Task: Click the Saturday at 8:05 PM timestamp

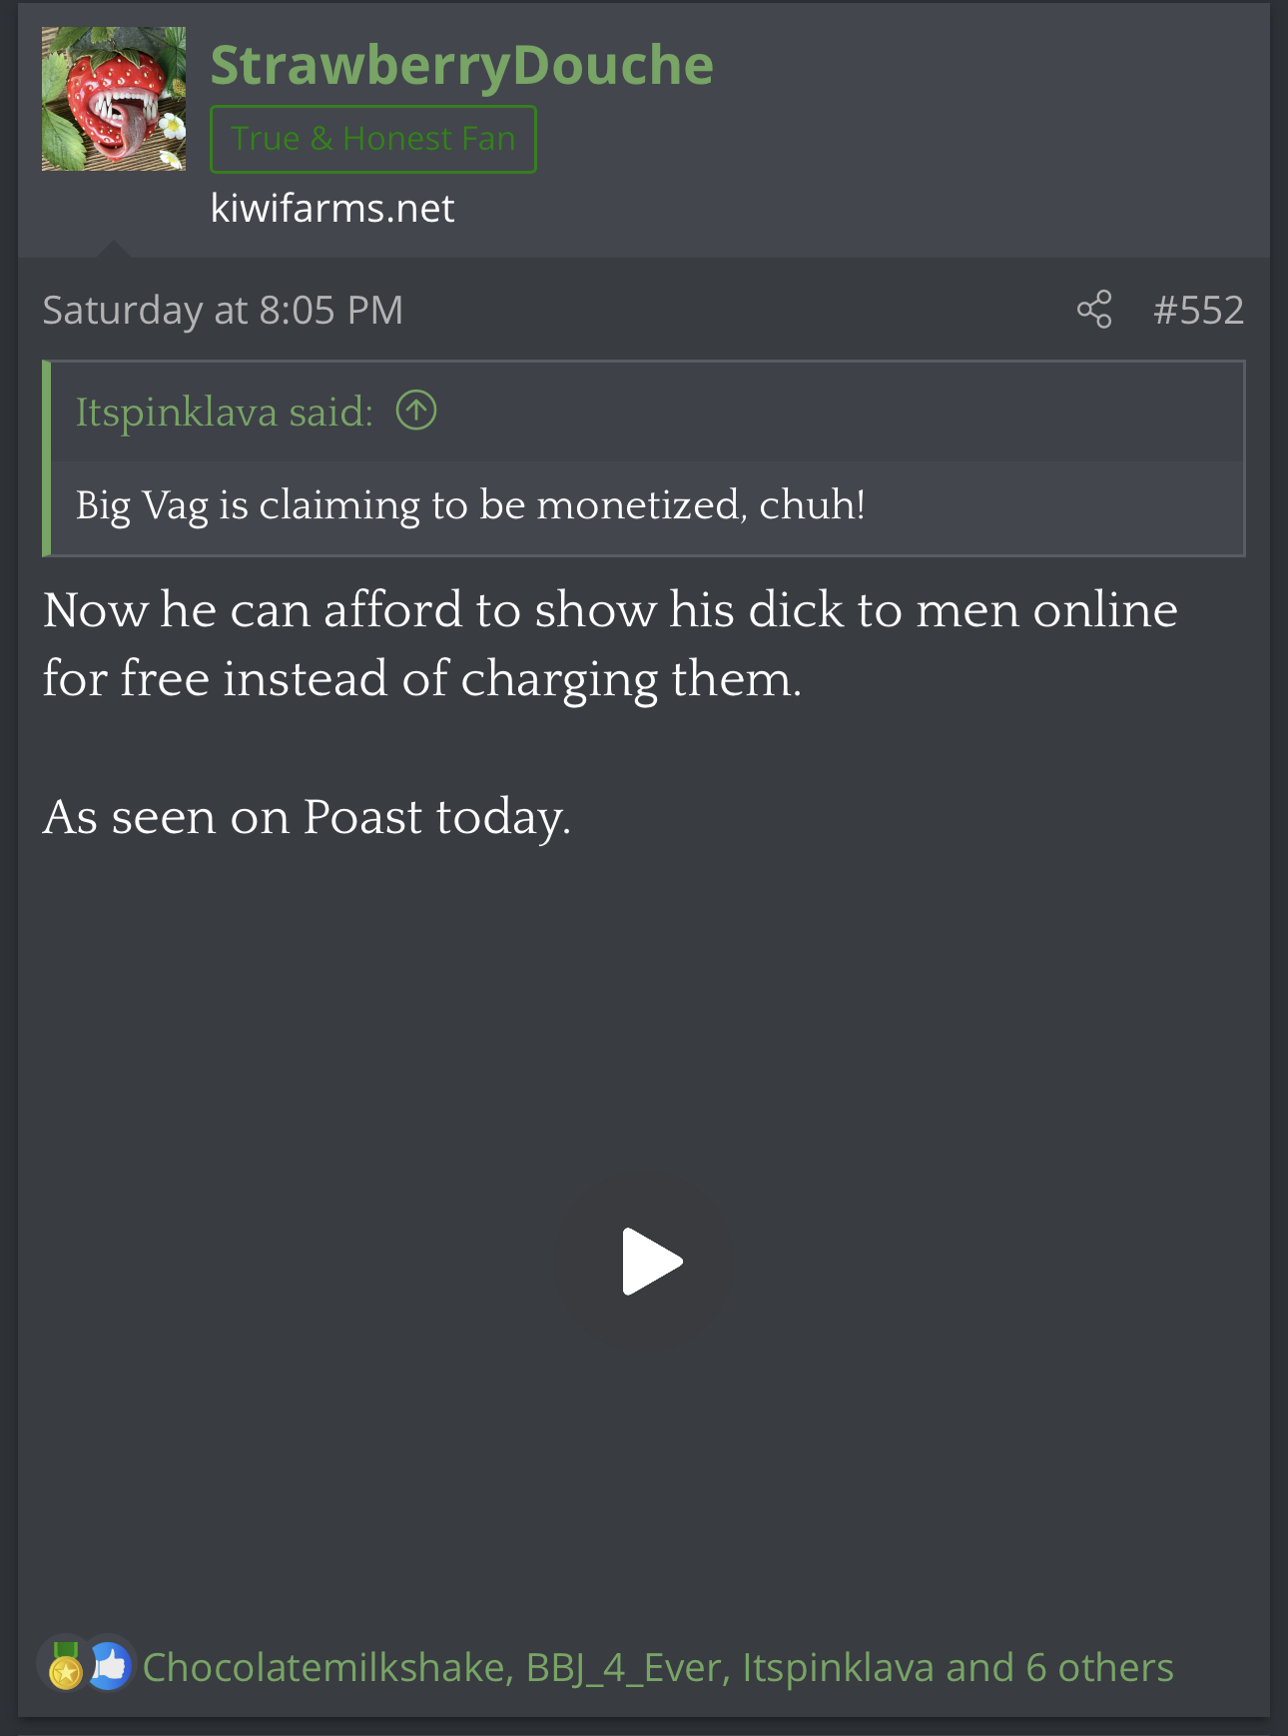Action: 223,310
